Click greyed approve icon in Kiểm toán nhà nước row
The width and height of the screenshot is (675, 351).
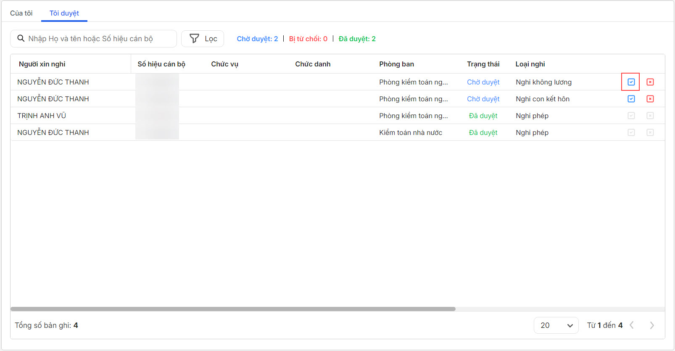point(631,132)
